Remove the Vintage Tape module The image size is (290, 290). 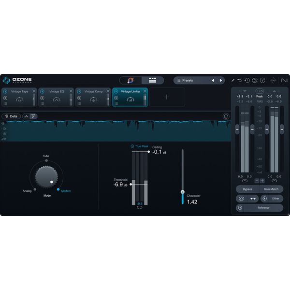coord(34,91)
